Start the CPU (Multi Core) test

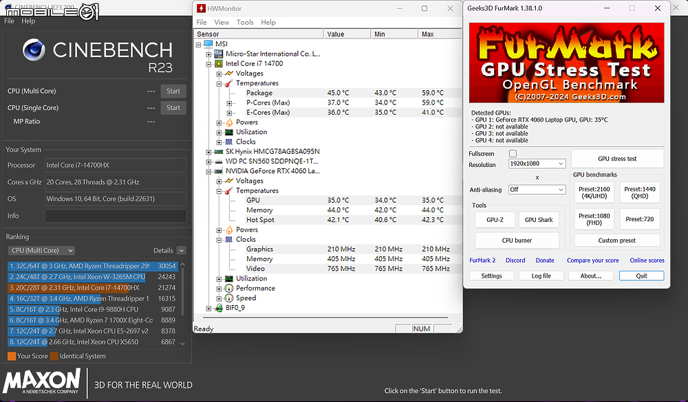point(173,91)
